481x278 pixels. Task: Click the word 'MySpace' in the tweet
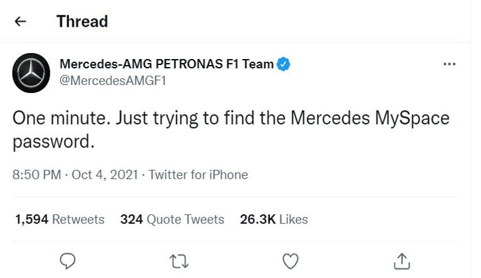coord(412,118)
